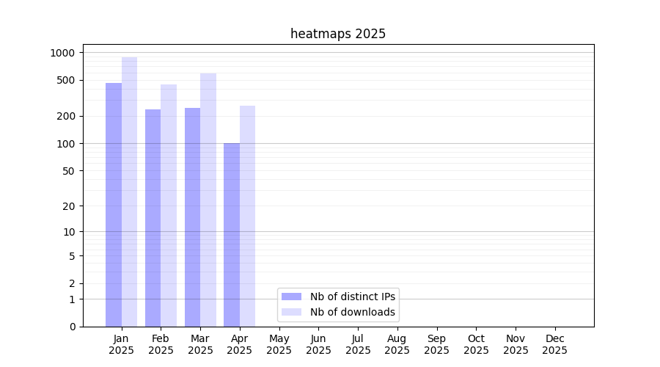Screen dimensions: 660x367
Task: Select the 'Nb of downloads' legend label
Action: [x=353, y=312]
